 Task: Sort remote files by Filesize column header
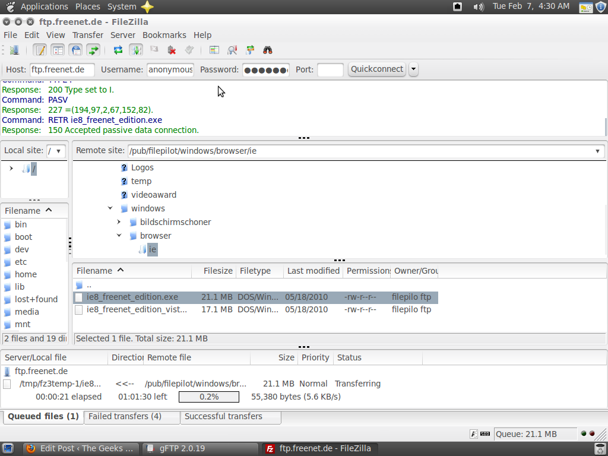pyautogui.click(x=214, y=271)
